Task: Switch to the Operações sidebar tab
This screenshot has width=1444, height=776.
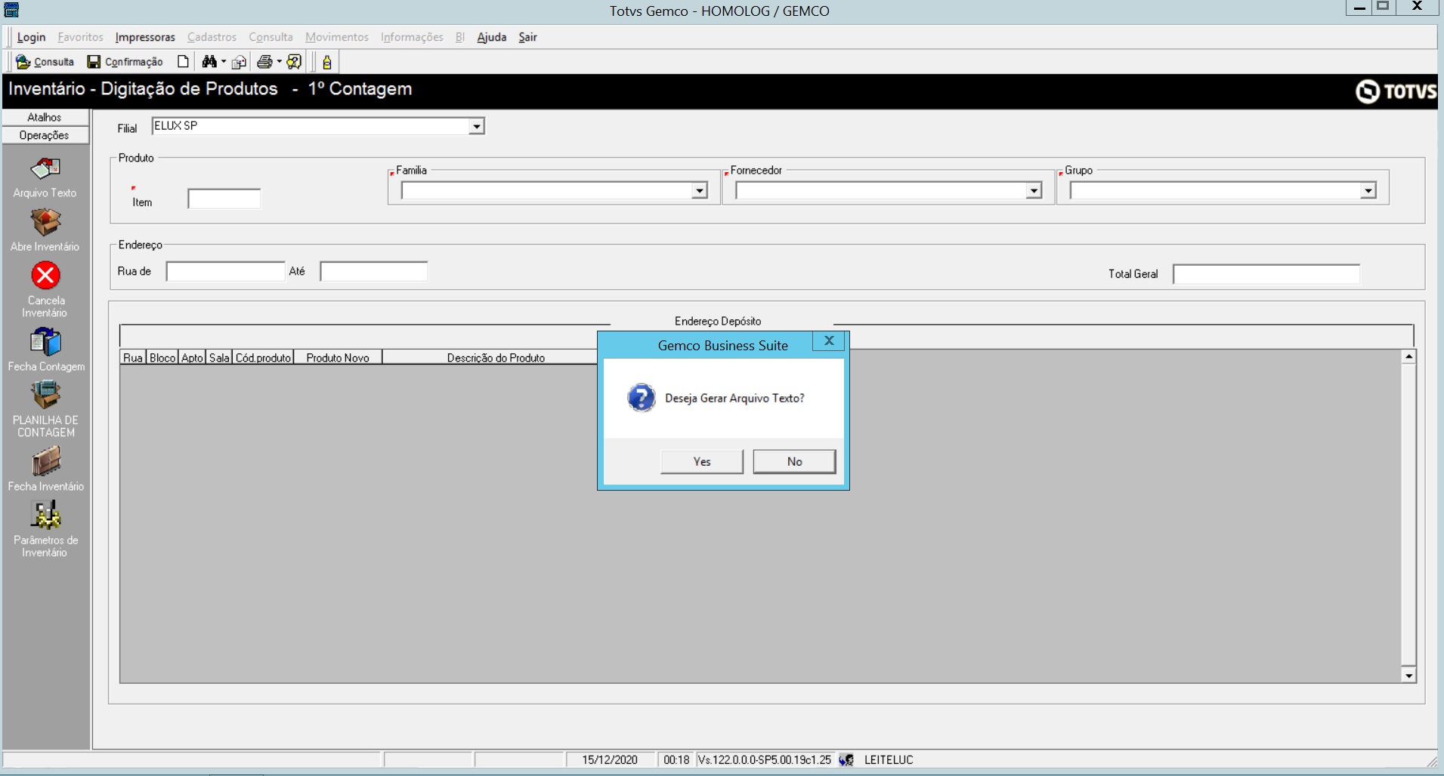Action: click(45, 135)
